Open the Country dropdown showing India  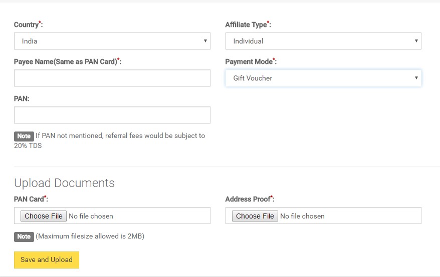point(112,41)
